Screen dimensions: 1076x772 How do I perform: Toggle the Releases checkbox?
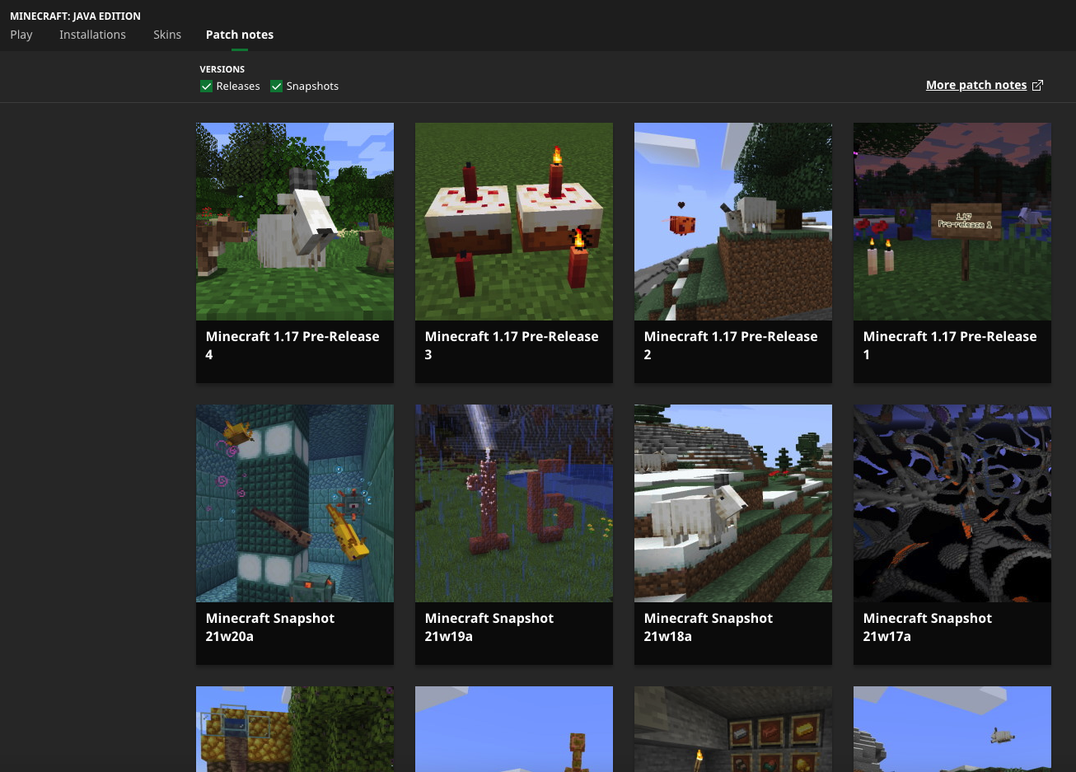click(206, 86)
